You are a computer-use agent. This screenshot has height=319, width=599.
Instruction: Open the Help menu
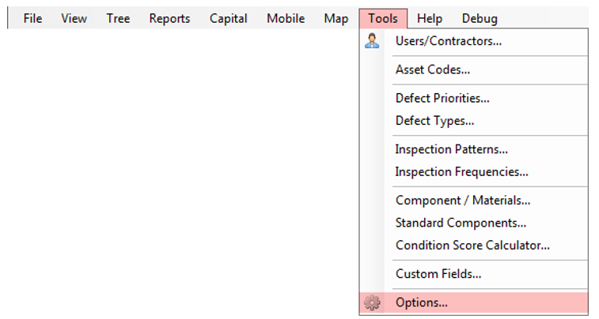click(430, 18)
